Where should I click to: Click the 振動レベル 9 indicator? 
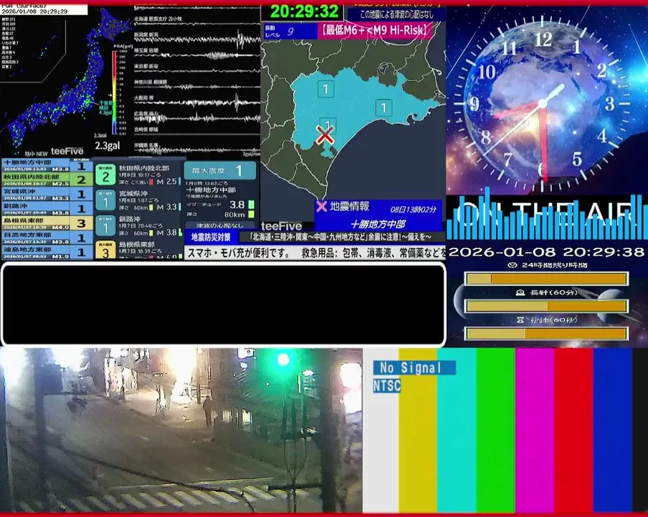tap(290, 31)
